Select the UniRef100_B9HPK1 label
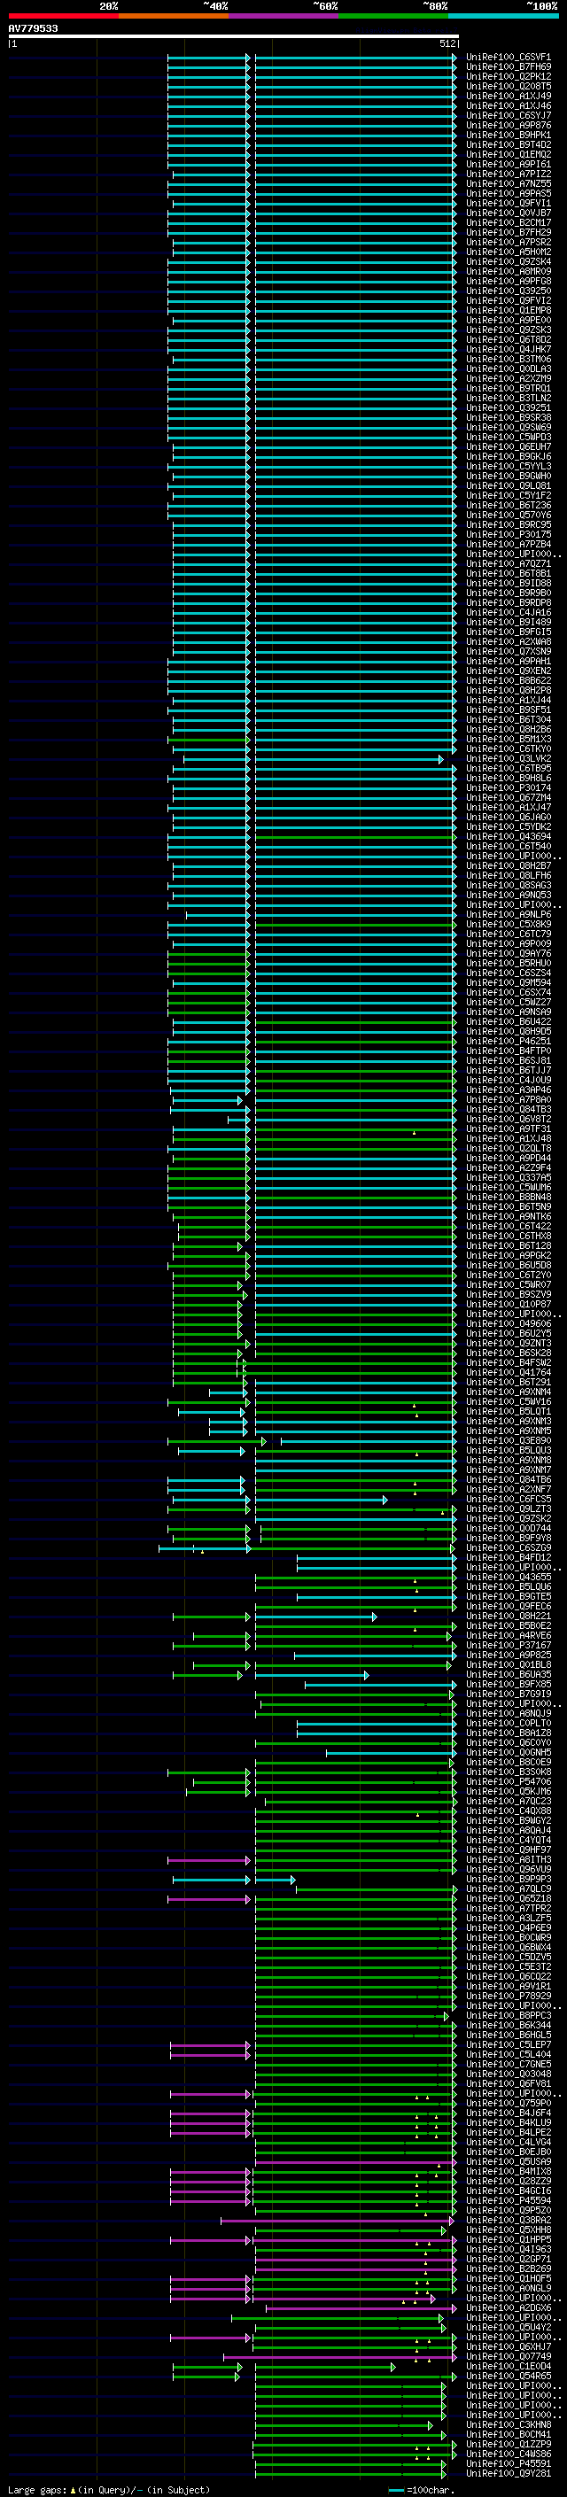This screenshot has height=2497, width=567. click(x=509, y=135)
